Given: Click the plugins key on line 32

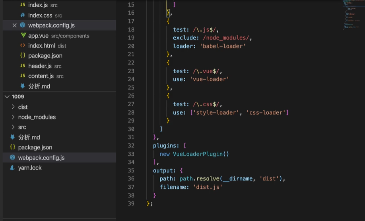Looking at the screenshot, I should click(164, 146).
